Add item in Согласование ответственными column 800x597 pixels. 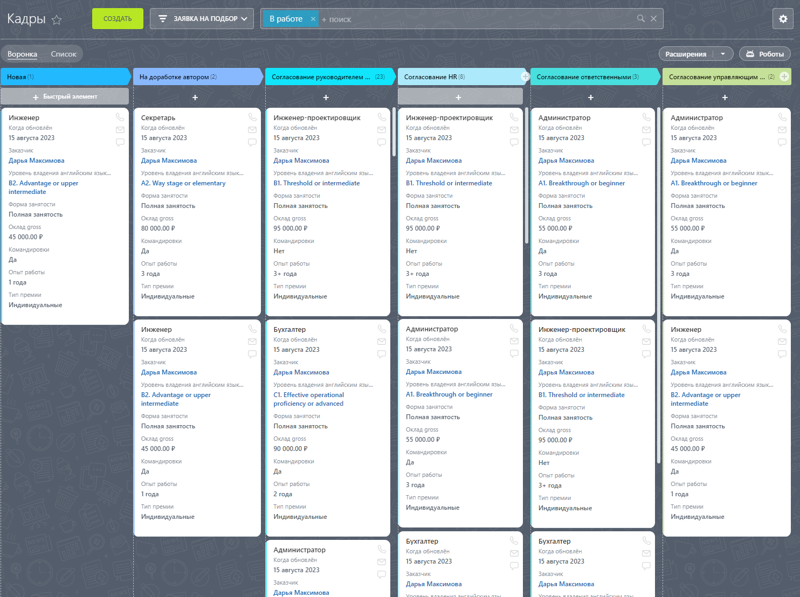click(591, 98)
